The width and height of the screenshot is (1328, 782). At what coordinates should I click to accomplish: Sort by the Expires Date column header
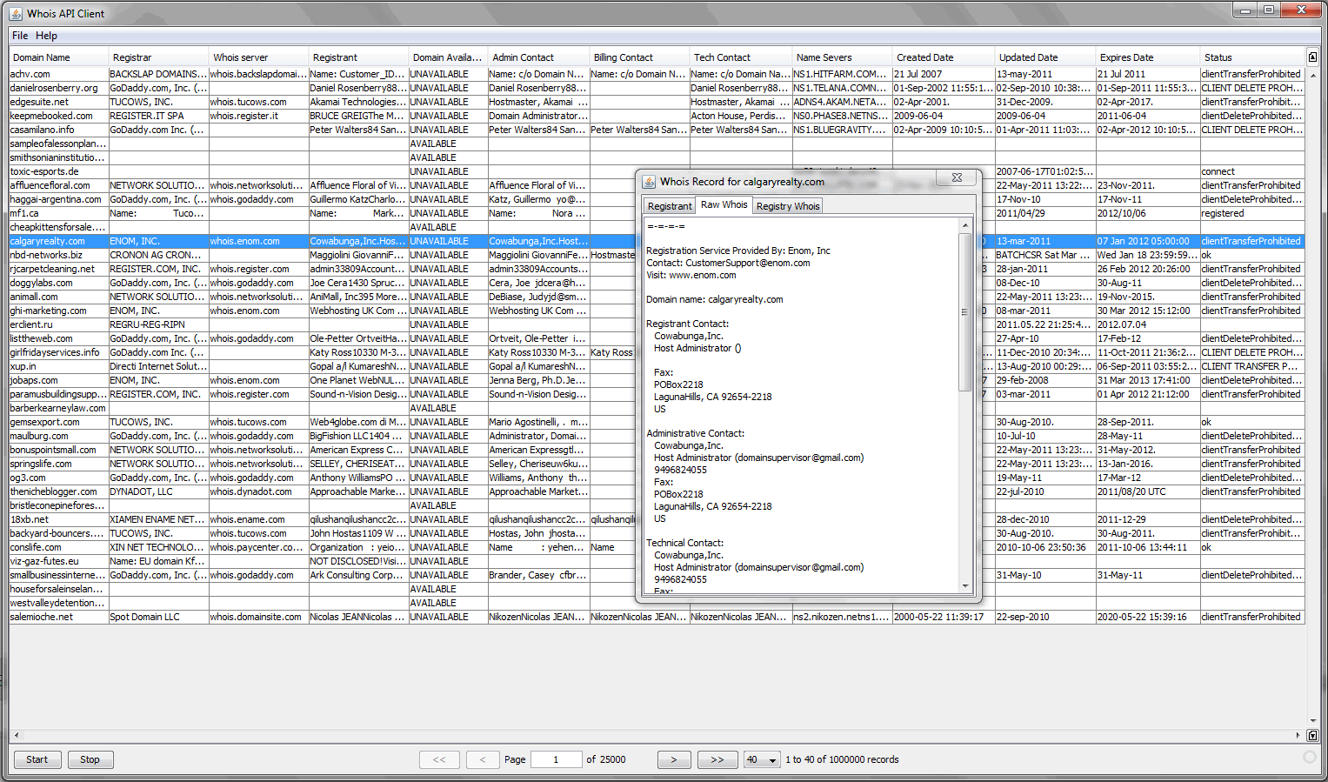coord(1147,57)
